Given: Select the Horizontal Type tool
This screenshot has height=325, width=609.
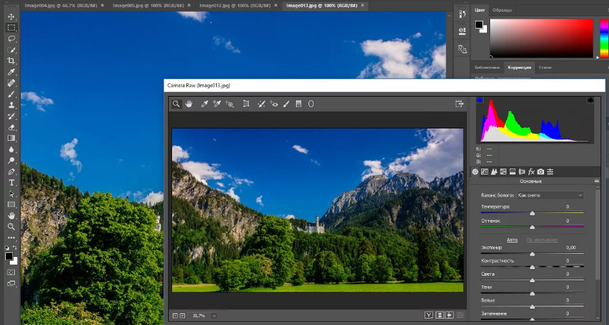Looking at the screenshot, I should coord(11,182).
